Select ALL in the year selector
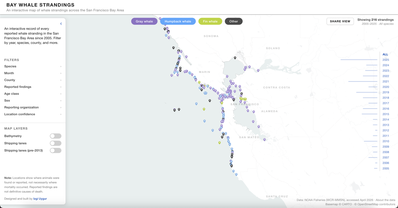Screen dimensions: 398x208 tap(385, 54)
